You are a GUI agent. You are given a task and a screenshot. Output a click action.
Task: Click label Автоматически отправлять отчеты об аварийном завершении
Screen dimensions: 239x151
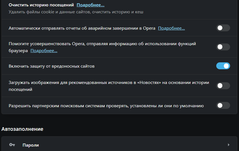[x=82, y=28]
